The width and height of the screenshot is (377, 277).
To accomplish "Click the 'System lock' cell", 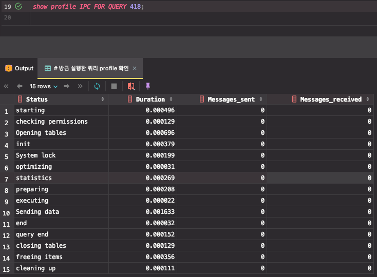I will [x=61, y=155].
